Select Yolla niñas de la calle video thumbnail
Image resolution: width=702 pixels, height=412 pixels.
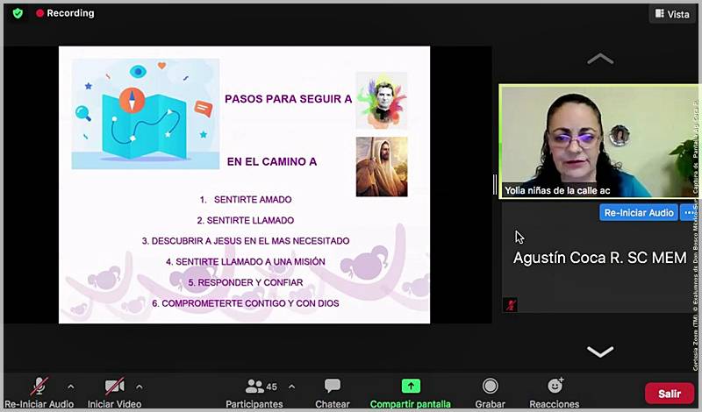click(588, 140)
